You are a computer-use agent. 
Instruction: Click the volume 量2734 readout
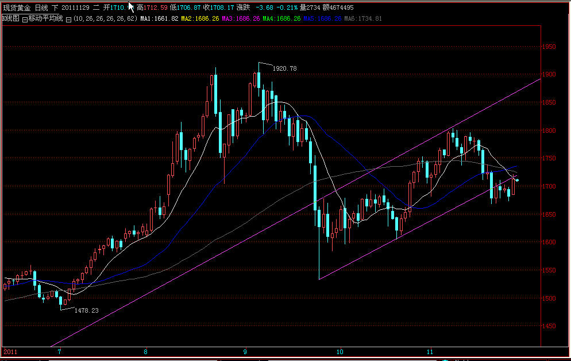coord(310,7)
